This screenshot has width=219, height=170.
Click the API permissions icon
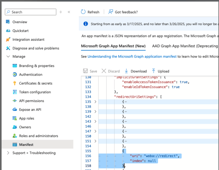tap(15, 101)
